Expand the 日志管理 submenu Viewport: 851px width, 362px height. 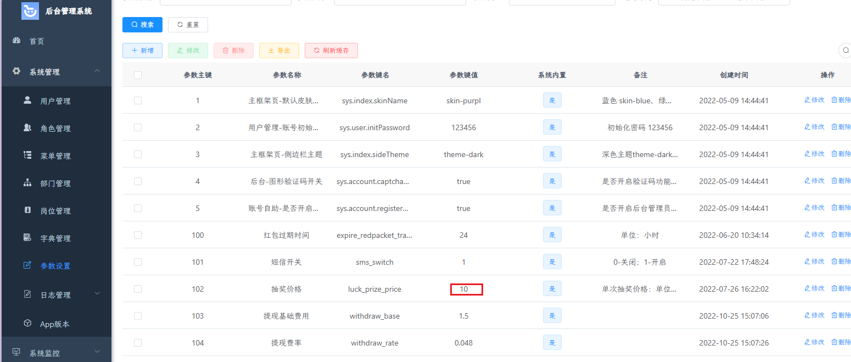(x=55, y=294)
